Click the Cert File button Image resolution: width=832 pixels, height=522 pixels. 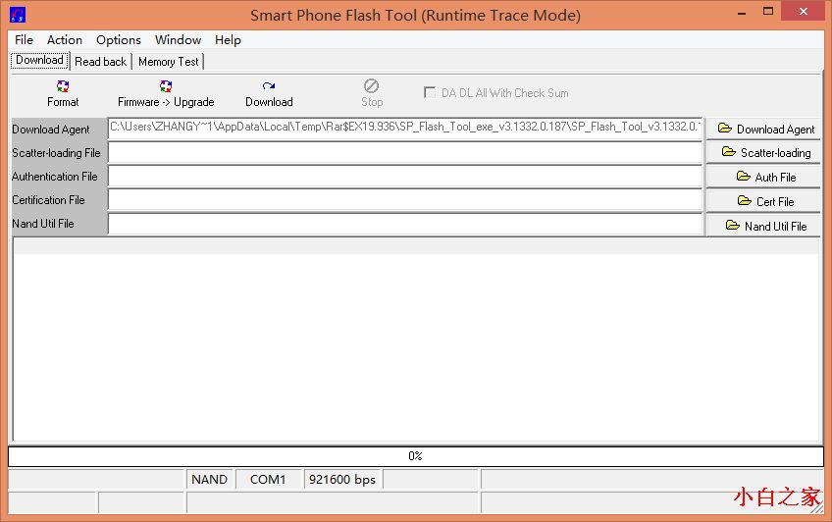[763, 201]
